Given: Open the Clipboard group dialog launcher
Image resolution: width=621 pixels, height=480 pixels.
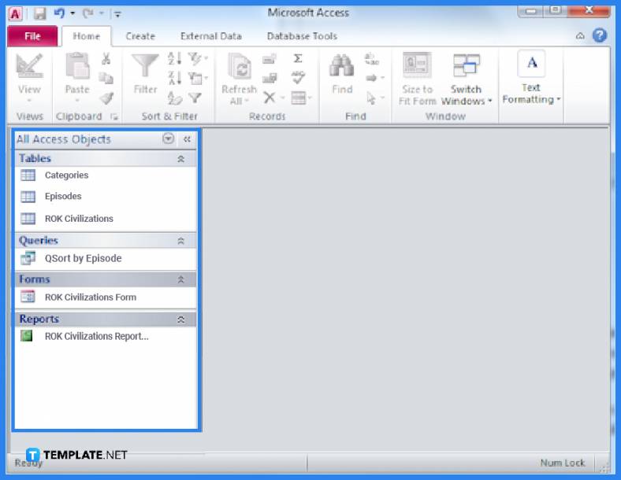Looking at the screenshot, I should pyautogui.click(x=114, y=116).
